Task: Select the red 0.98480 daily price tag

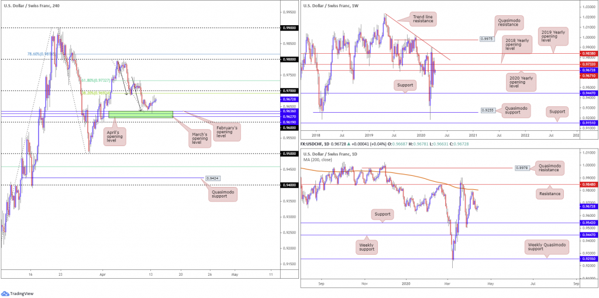Action: pyautogui.click(x=587, y=184)
